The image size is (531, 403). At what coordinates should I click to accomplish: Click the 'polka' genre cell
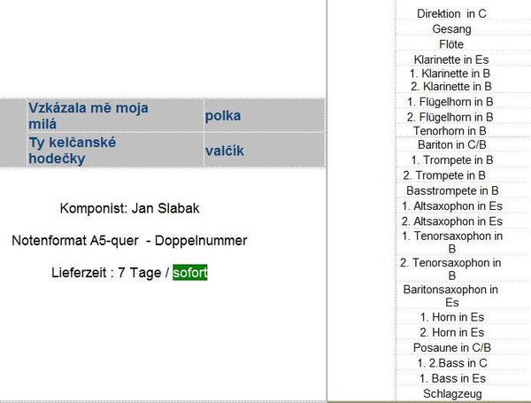[223, 116]
